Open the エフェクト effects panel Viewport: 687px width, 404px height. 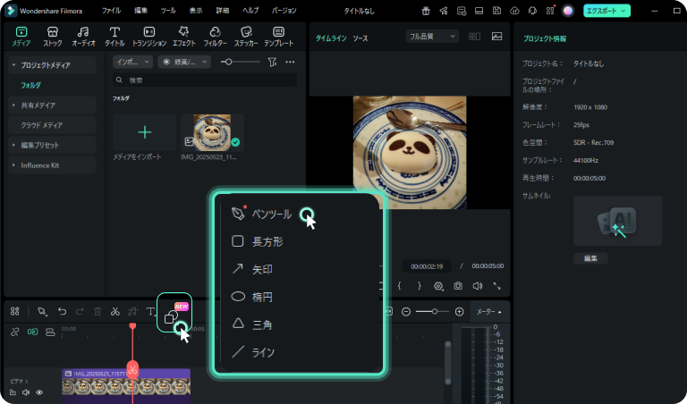[x=184, y=37]
